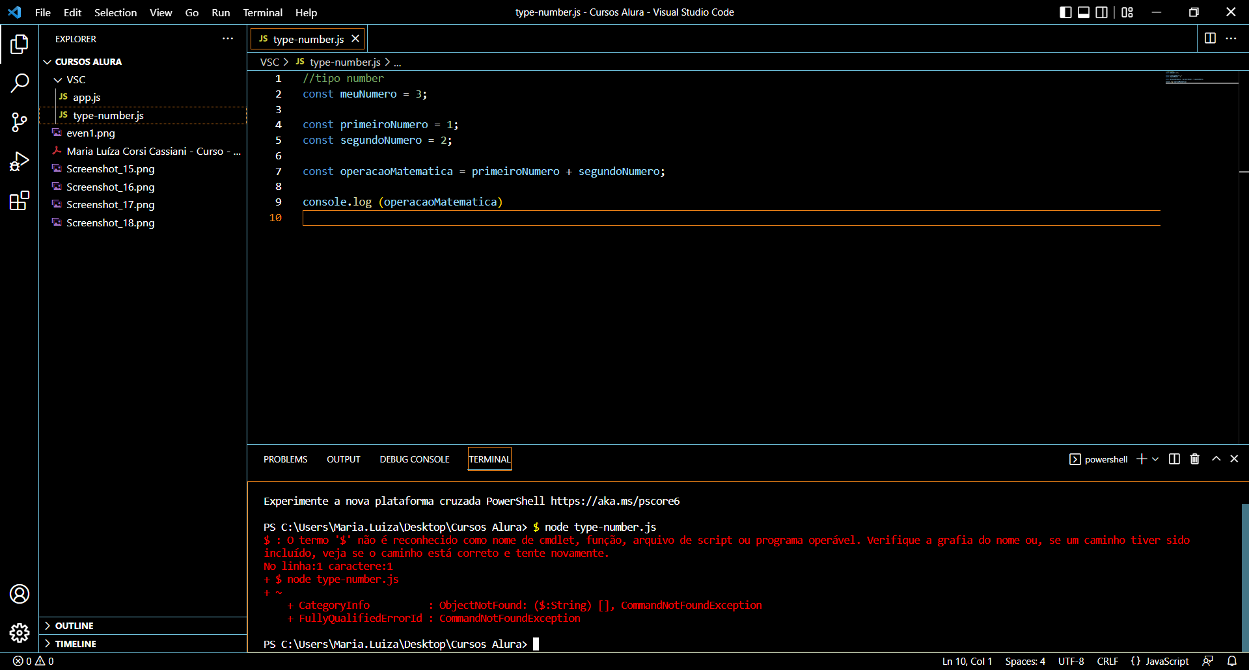The height and width of the screenshot is (670, 1249).
Task: Collapse the VSC folder
Action: (x=143, y=79)
